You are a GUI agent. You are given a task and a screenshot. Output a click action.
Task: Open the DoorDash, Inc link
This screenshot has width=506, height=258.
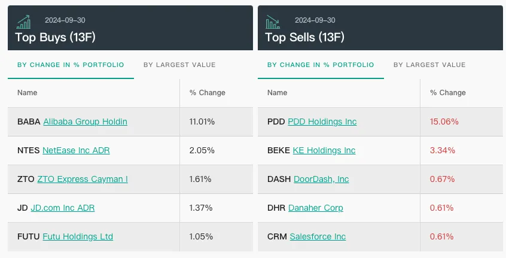(x=321, y=179)
